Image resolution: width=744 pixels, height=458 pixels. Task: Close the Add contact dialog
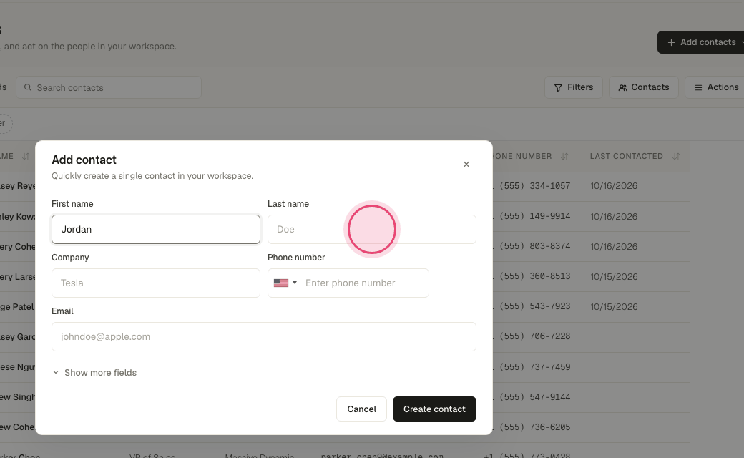[466, 164]
